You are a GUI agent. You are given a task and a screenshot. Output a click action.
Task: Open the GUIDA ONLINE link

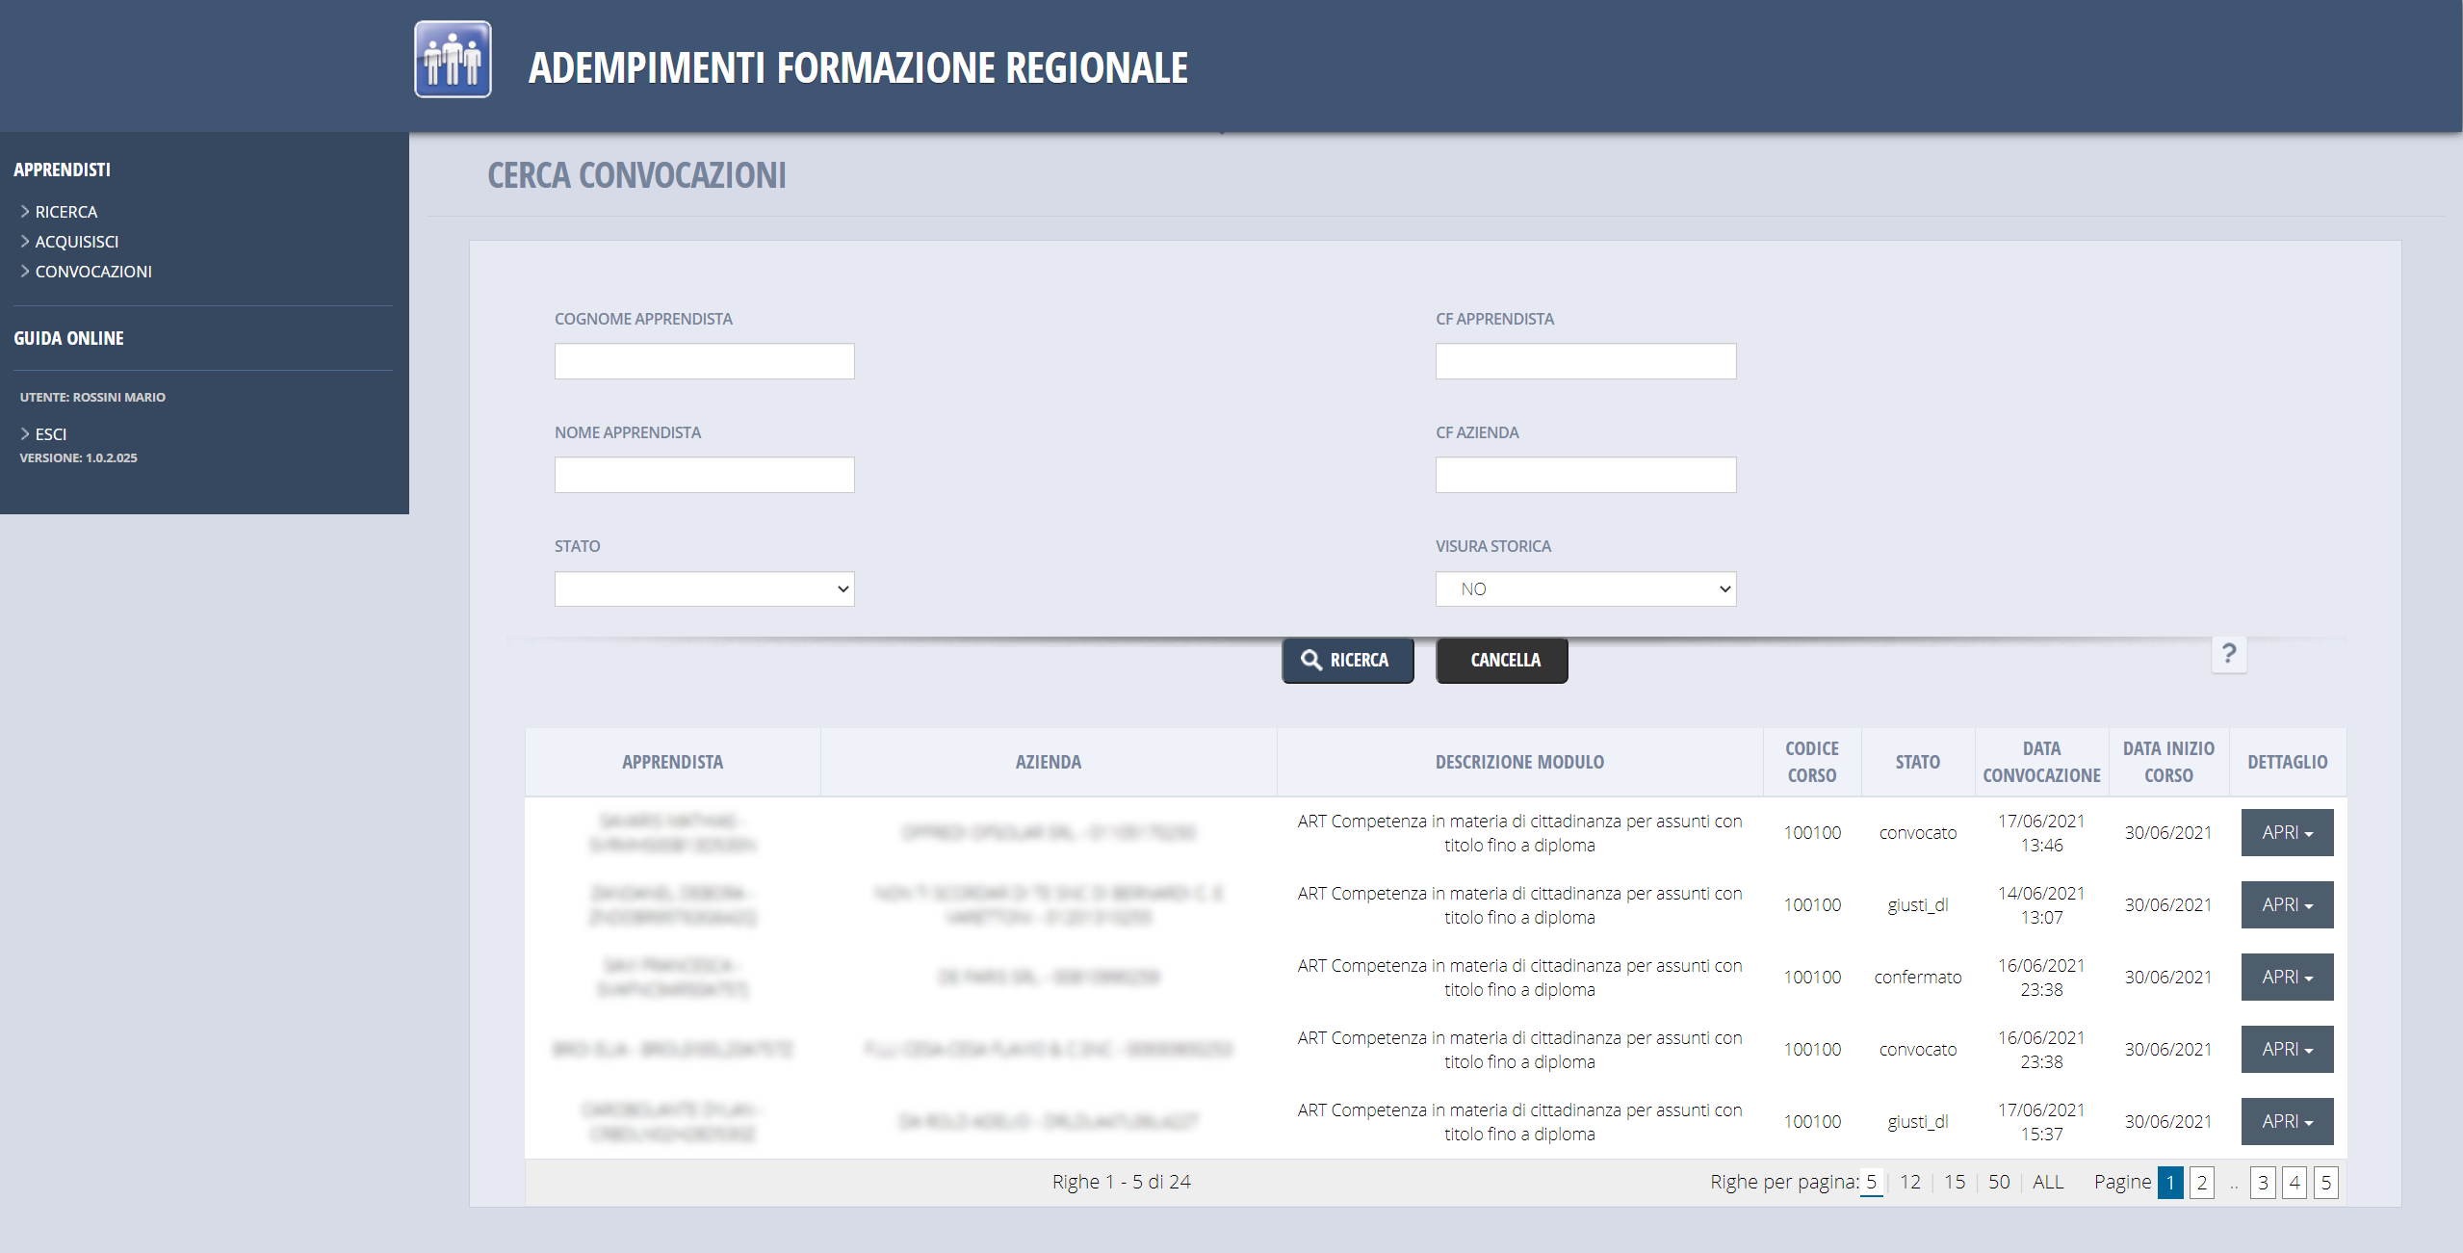pos(68,338)
